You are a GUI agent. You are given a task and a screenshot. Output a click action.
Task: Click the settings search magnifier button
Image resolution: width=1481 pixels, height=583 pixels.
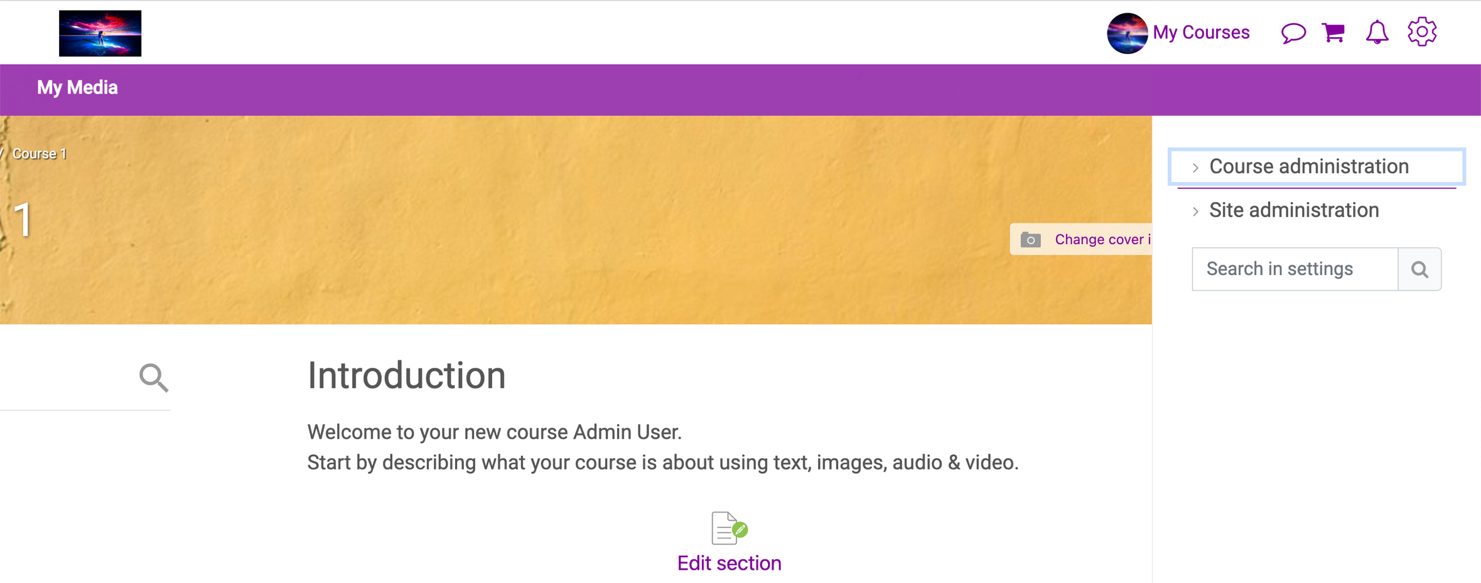[x=1419, y=269]
